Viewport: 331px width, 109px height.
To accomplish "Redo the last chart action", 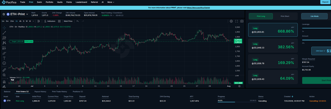I will (83, 21).
